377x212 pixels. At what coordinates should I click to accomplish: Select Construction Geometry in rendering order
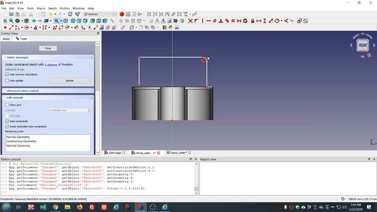click(21, 141)
